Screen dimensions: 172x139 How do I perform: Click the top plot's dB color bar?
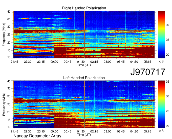161,34
